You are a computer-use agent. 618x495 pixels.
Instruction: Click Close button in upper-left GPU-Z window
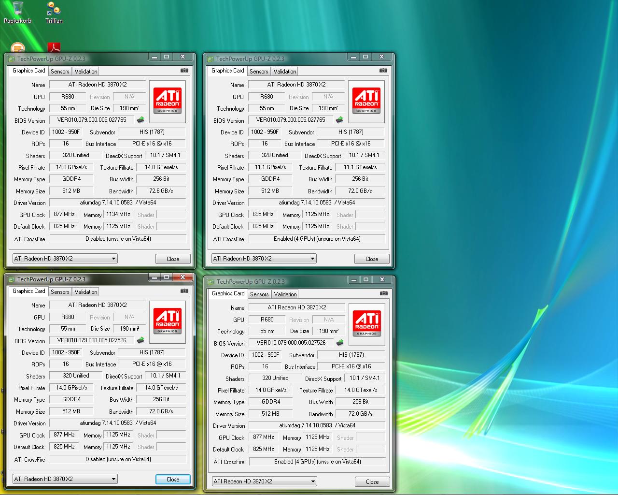[173, 259]
